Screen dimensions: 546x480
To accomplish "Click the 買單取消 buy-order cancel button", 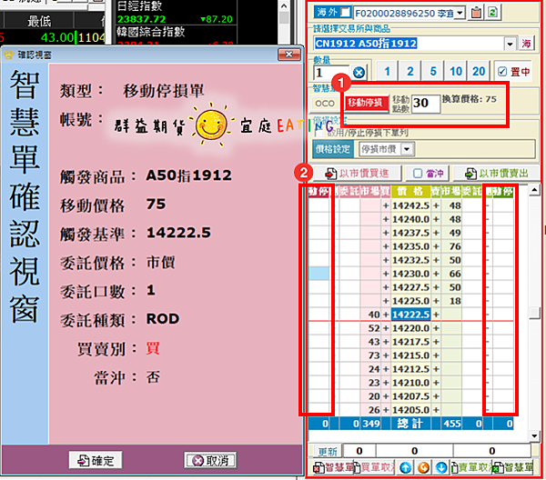I will [x=375, y=468].
